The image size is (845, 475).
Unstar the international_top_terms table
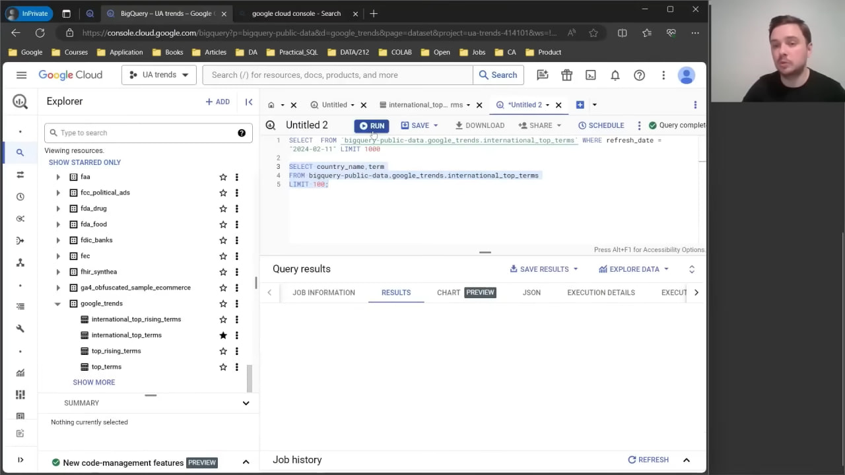(x=223, y=335)
